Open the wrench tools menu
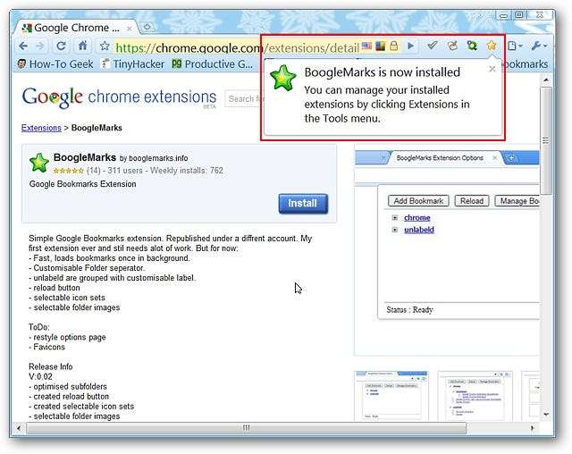572x454 pixels. [x=539, y=46]
